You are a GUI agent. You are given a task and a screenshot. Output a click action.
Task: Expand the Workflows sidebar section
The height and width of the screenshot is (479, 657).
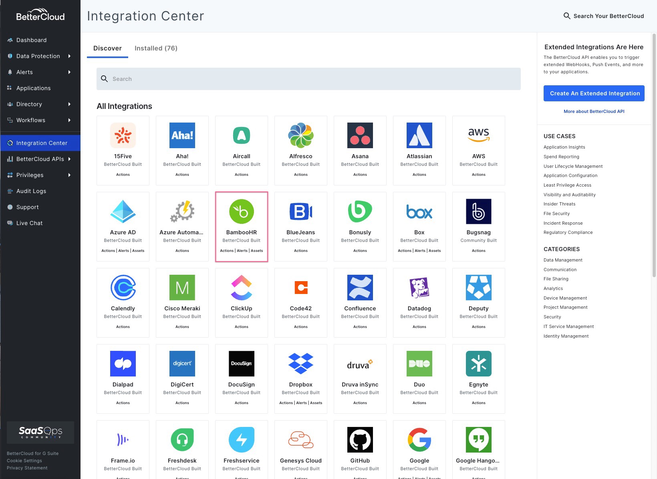click(31, 120)
